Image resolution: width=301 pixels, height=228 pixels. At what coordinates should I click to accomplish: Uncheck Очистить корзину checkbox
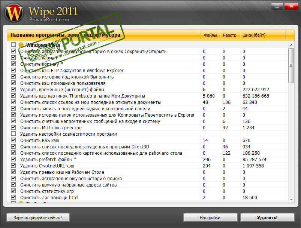13,64
